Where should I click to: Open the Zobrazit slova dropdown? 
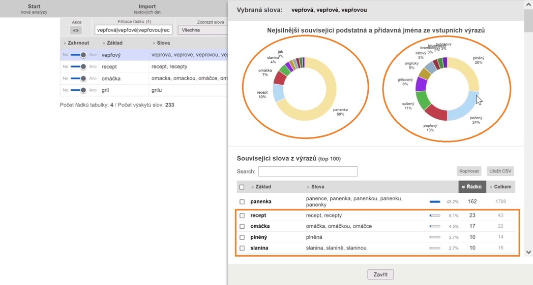pyautogui.click(x=203, y=30)
